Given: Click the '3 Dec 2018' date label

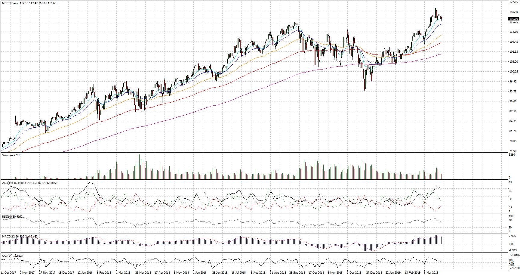Looking at the screenshot, I should (x=354, y=273).
